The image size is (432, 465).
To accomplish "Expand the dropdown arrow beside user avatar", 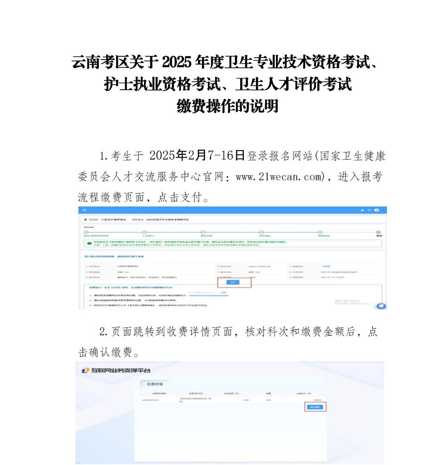I will click(x=381, y=210).
